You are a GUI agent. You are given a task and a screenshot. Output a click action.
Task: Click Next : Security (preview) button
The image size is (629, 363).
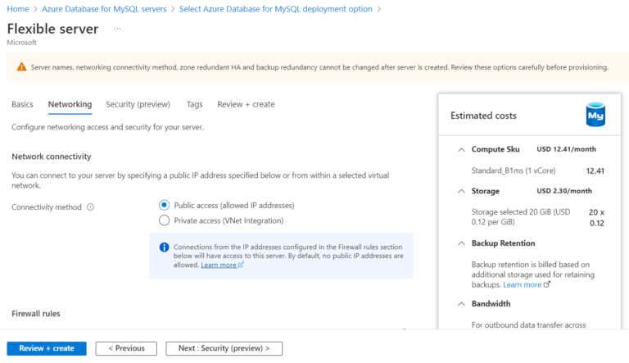tap(224, 348)
